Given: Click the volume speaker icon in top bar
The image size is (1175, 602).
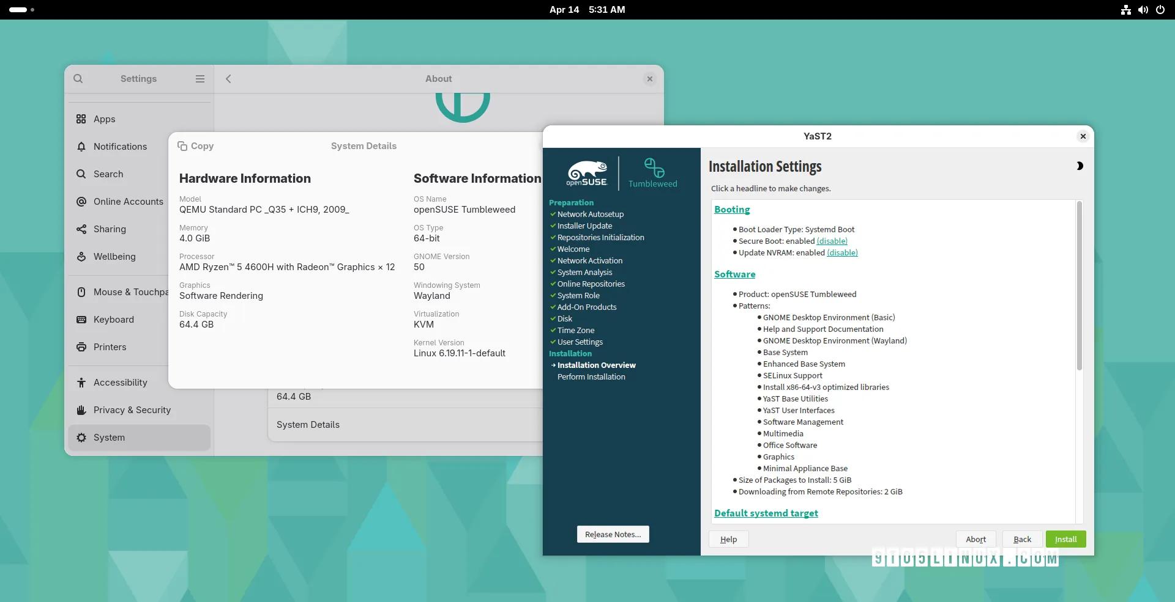Looking at the screenshot, I should 1143,10.
